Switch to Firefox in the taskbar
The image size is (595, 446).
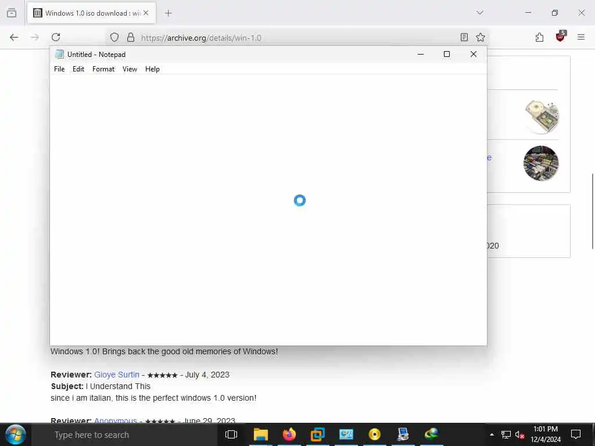(x=289, y=434)
